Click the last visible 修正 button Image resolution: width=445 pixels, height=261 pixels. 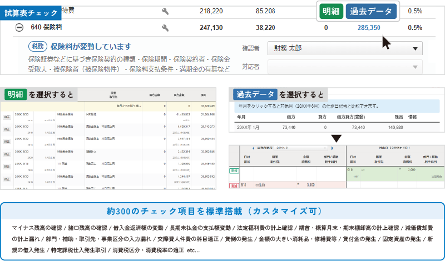pos(8,179)
